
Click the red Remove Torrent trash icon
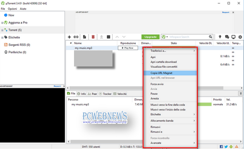tap(93, 37)
